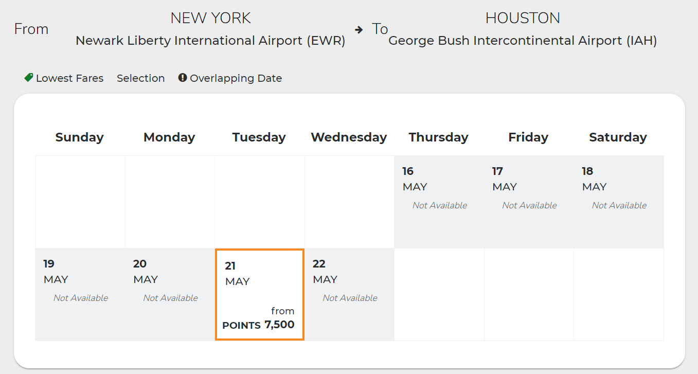698x374 pixels.
Task: Click the May 22 Not Available cell
Action: 349,294
